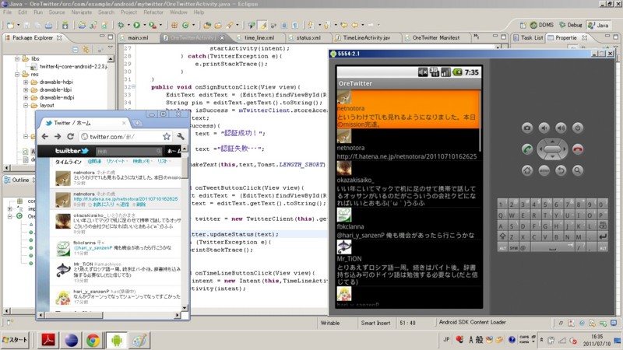Click the emulator camera button

pyautogui.click(x=527, y=128)
